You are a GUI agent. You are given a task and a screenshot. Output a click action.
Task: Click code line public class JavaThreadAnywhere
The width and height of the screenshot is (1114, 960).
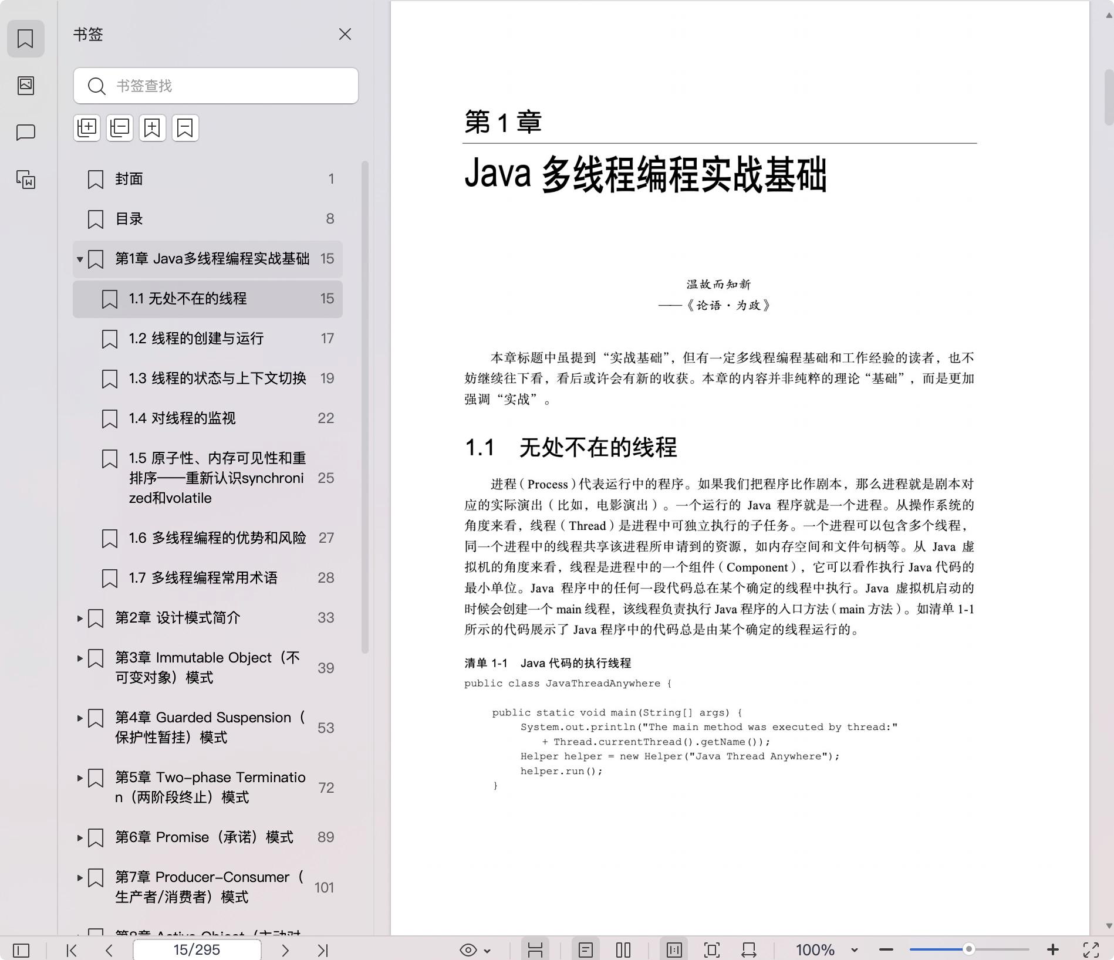point(568,684)
